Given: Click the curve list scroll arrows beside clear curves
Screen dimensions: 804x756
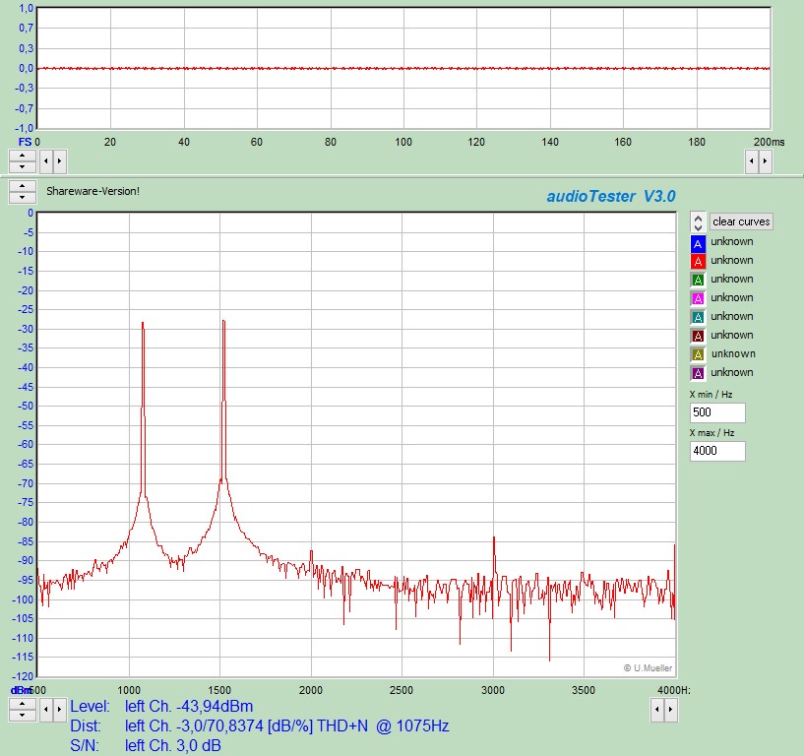Looking at the screenshot, I should point(698,222).
